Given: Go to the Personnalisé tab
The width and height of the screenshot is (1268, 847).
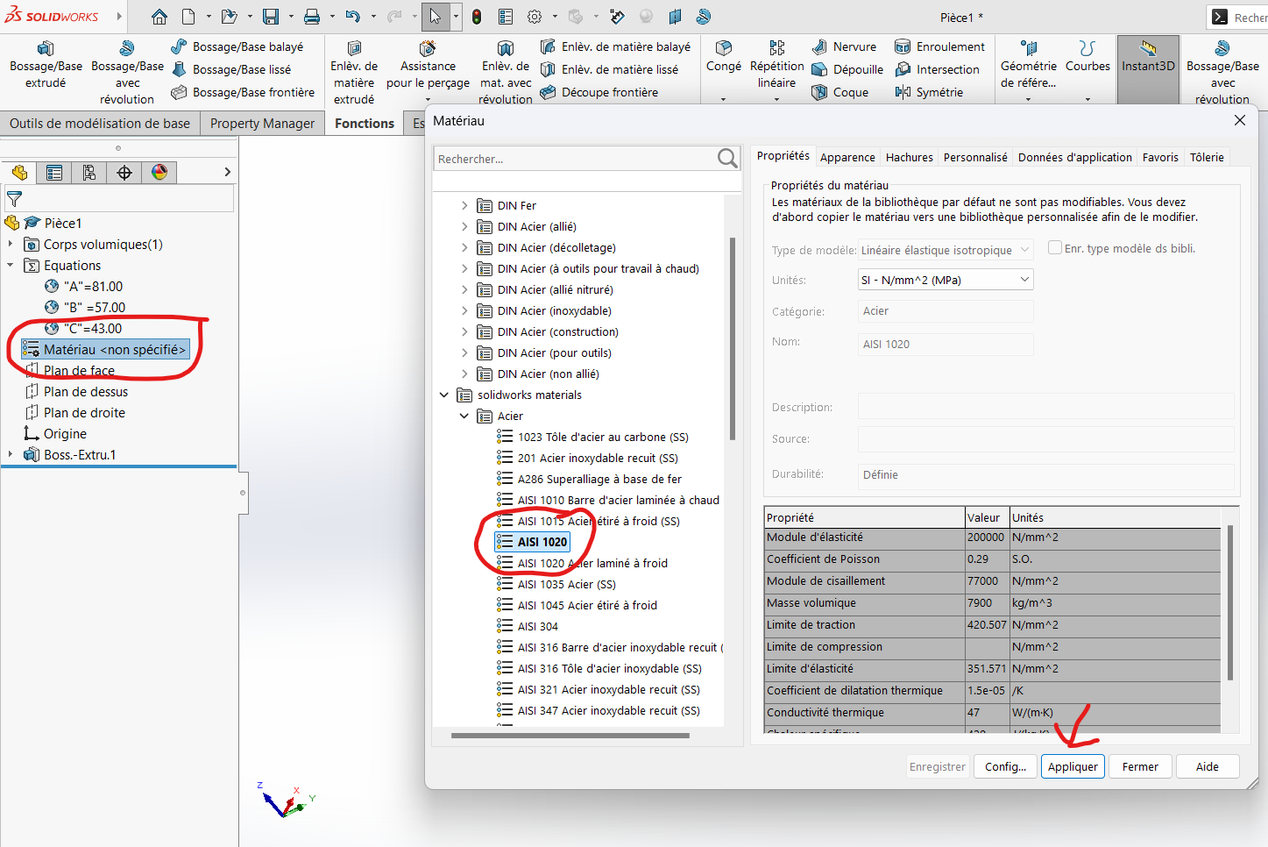Looking at the screenshot, I should tap(975, 157).
